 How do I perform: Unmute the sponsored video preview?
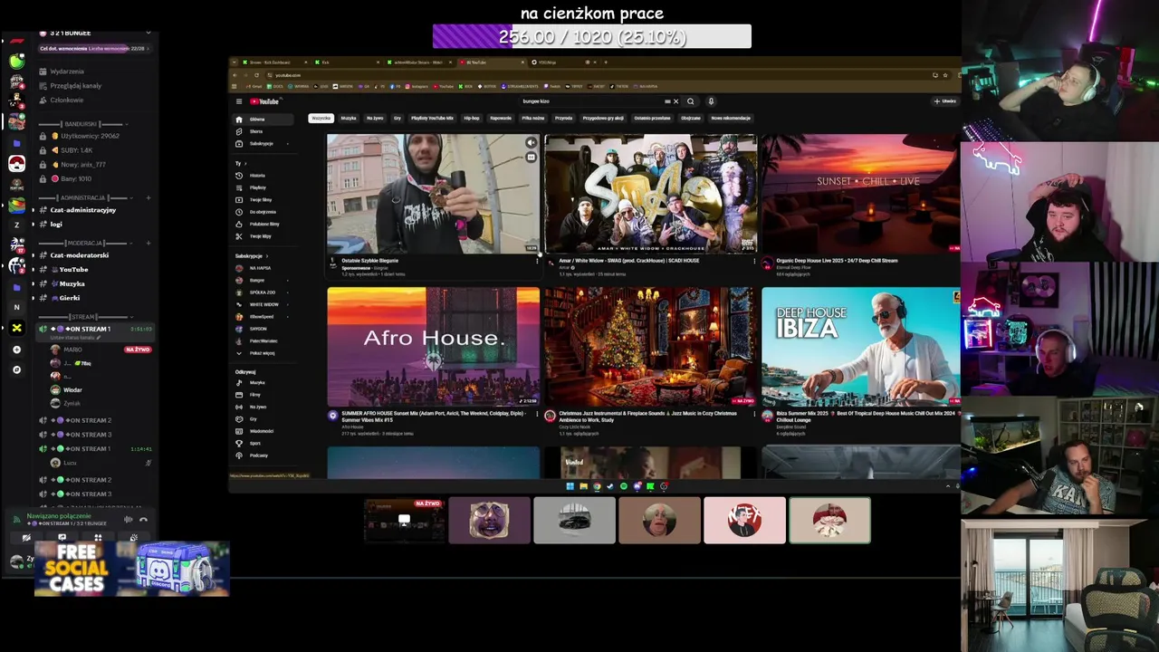click(531, 142)
